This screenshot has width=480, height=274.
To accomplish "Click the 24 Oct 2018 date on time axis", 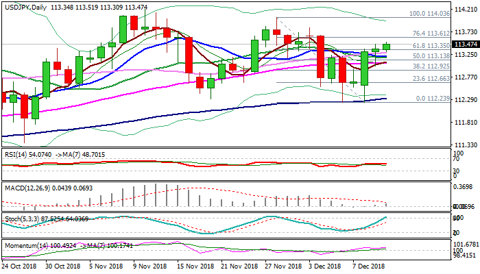I will tap(20, 265).
